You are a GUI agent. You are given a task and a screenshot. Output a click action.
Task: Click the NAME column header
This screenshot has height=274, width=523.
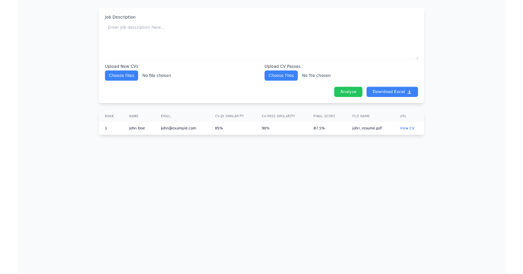click(x=134, y=116)
